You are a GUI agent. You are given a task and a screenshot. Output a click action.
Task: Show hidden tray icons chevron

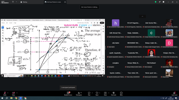pos(161,98)
